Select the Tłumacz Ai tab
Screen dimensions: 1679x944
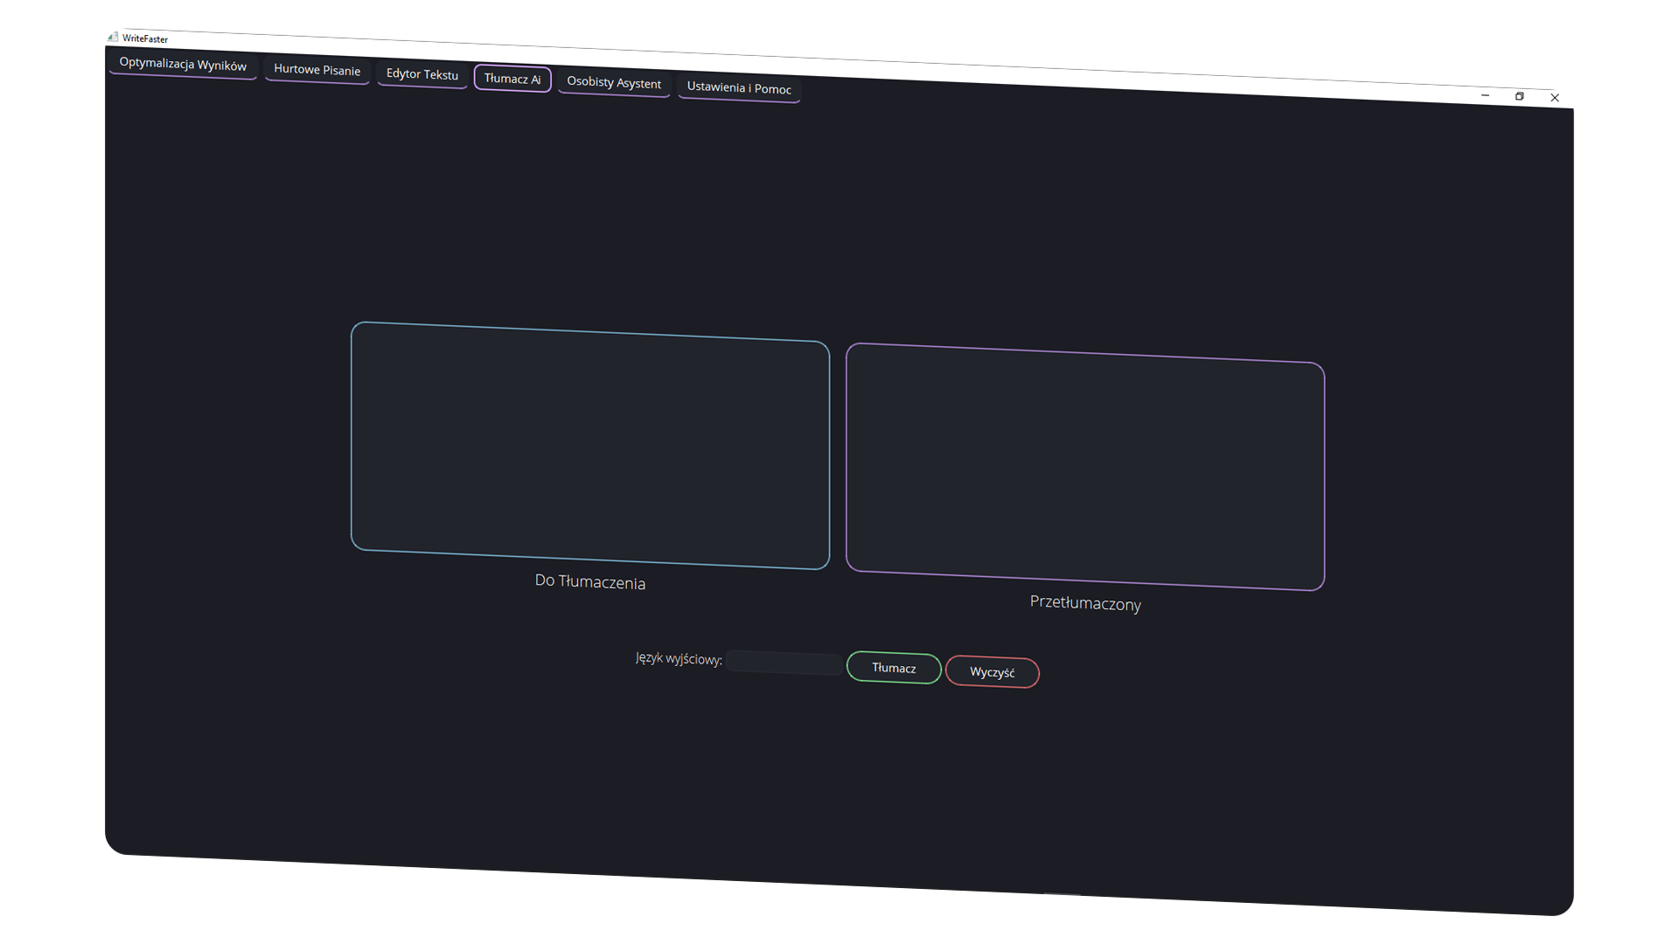point(512,79)
